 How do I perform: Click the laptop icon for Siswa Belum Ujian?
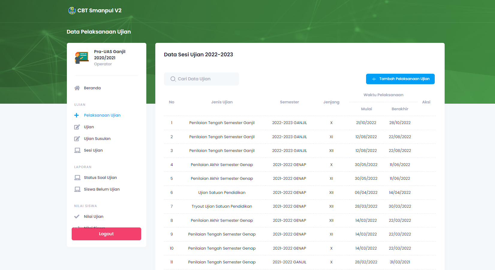(77, 189)
